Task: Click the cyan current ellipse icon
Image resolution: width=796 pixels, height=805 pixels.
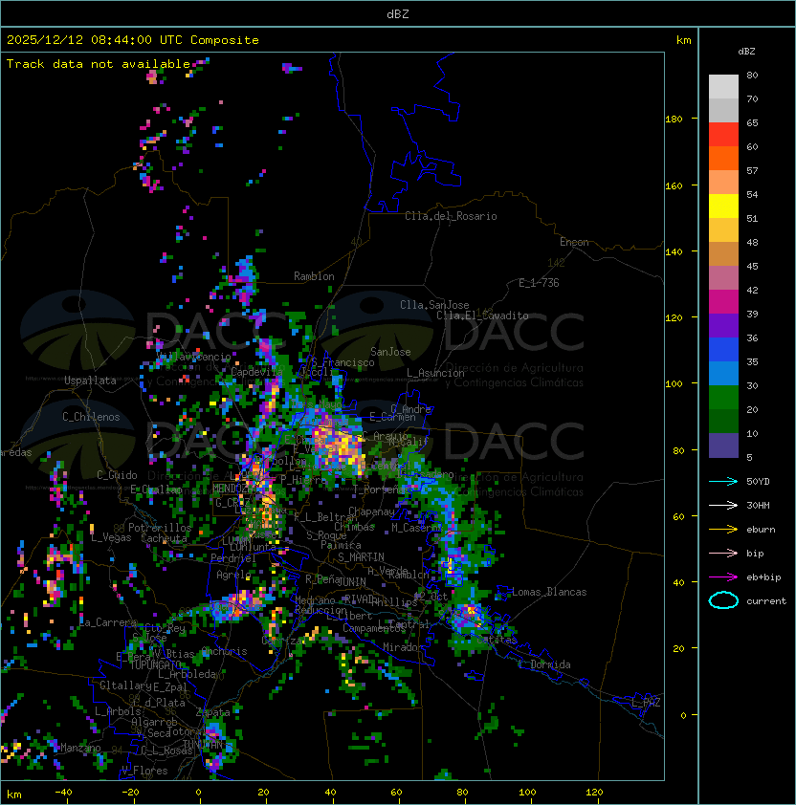Action: click(723, 600)
